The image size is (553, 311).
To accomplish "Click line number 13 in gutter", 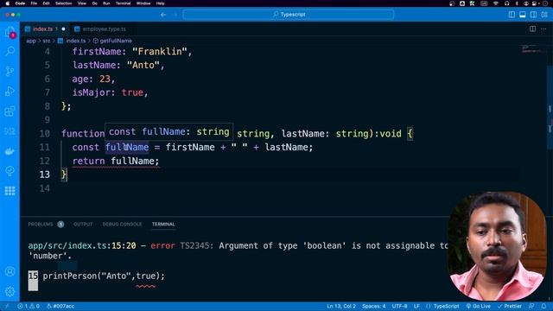I will [44, 175].
